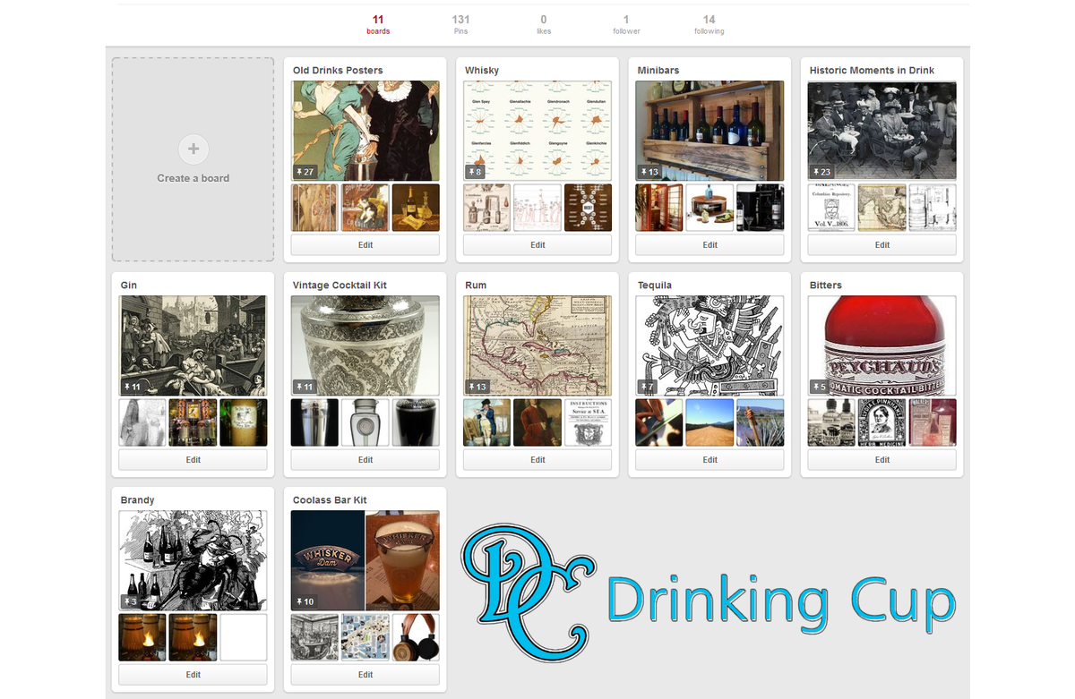
Task: Open the Whisky board title
Action: pyautogui.click(x=482, y=71)
